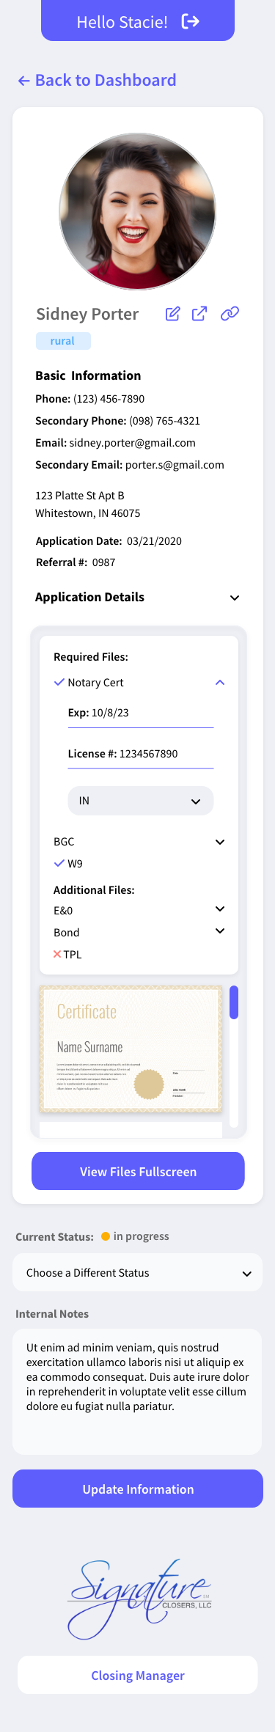Toggle the Notary Cert checkmark
The height and width of the screenshot is (1732, 275).
[x=59, y=682]
